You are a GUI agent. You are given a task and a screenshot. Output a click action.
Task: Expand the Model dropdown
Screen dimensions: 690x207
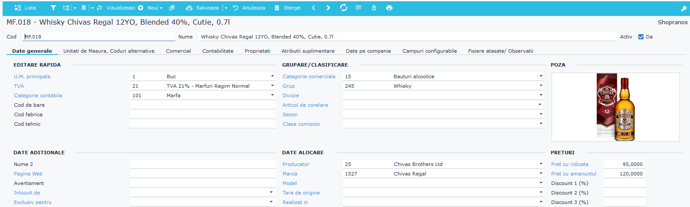click(541, 183)
